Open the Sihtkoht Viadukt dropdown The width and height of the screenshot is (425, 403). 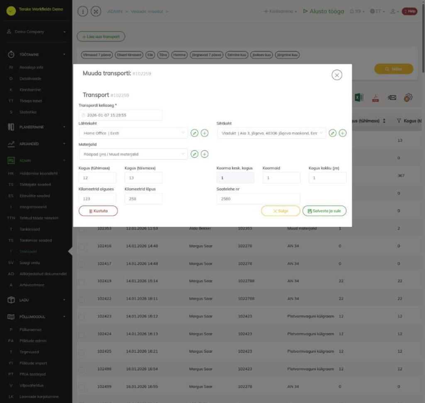pos(271,133)
